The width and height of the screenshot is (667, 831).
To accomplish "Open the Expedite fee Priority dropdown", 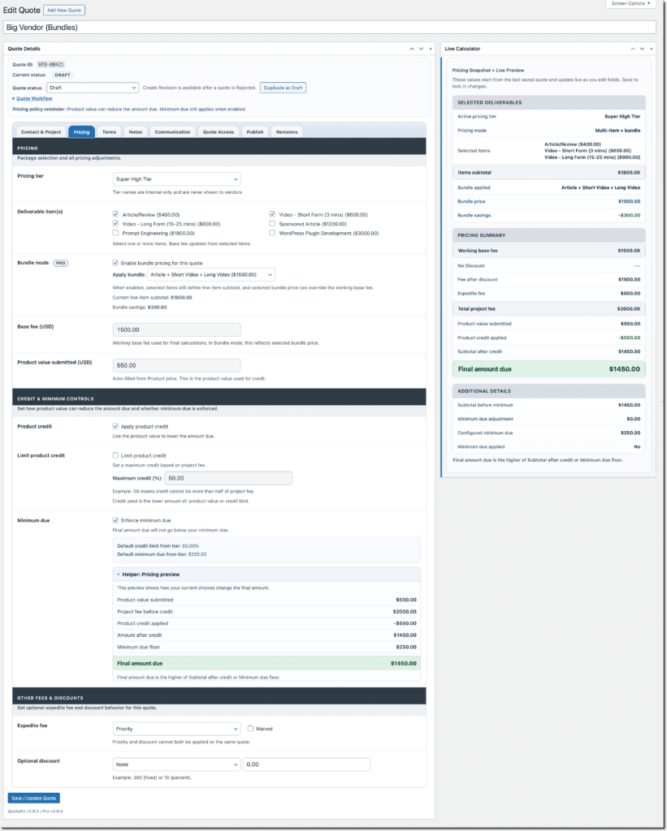I will pos(176,729).
